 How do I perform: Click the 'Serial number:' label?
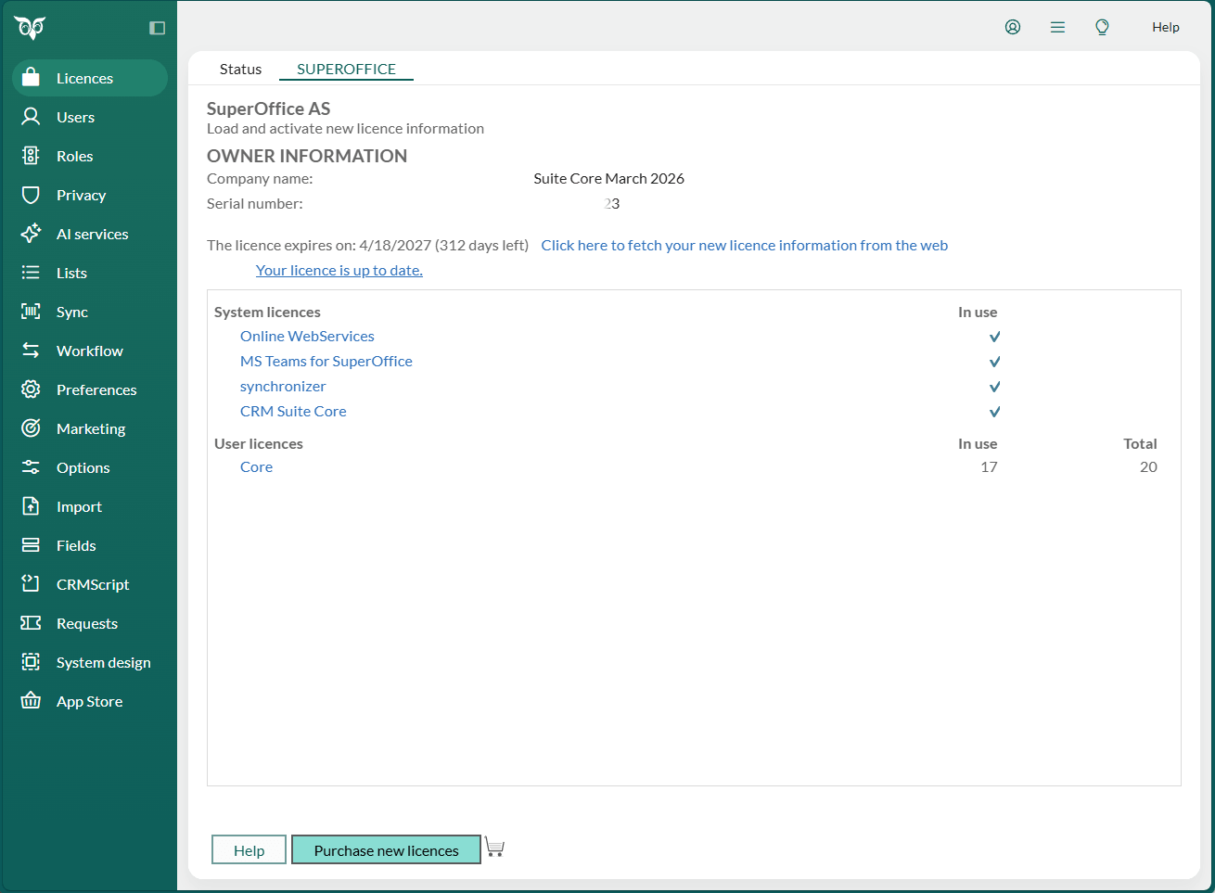(254, 203)
